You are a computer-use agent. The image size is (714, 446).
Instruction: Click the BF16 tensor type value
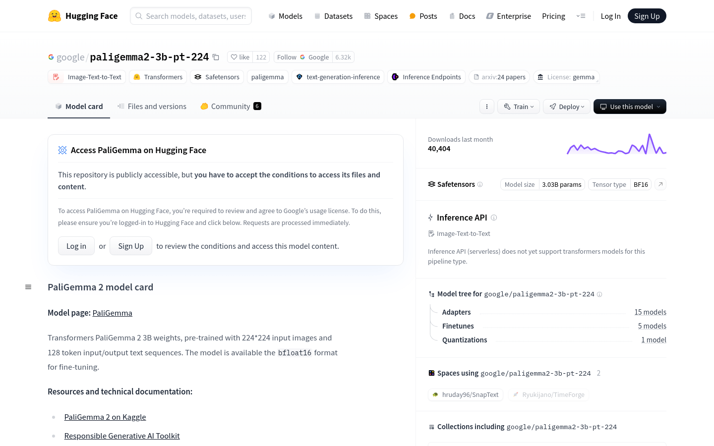coord(641,184)
